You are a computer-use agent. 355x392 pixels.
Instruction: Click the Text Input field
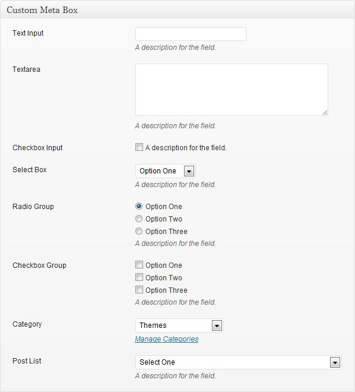(191, 34)
